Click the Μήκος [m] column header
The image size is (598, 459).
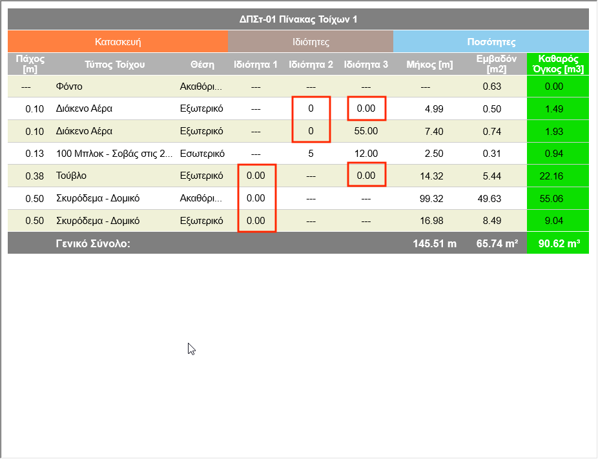(429, 65)
